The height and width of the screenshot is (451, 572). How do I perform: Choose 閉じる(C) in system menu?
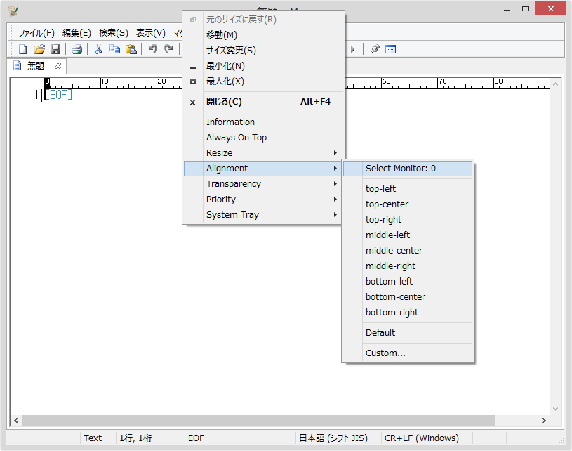pyautogui.click(x=263, y=102)
